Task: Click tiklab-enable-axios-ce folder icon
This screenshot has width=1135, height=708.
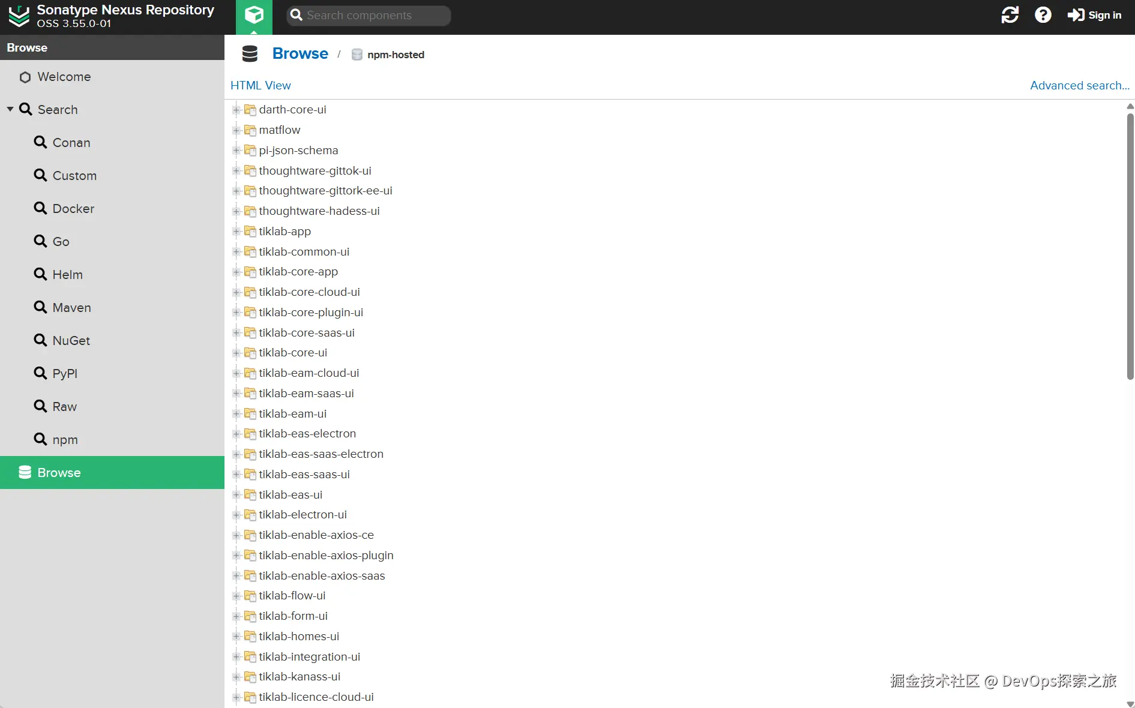Action: tap(250, 535)
